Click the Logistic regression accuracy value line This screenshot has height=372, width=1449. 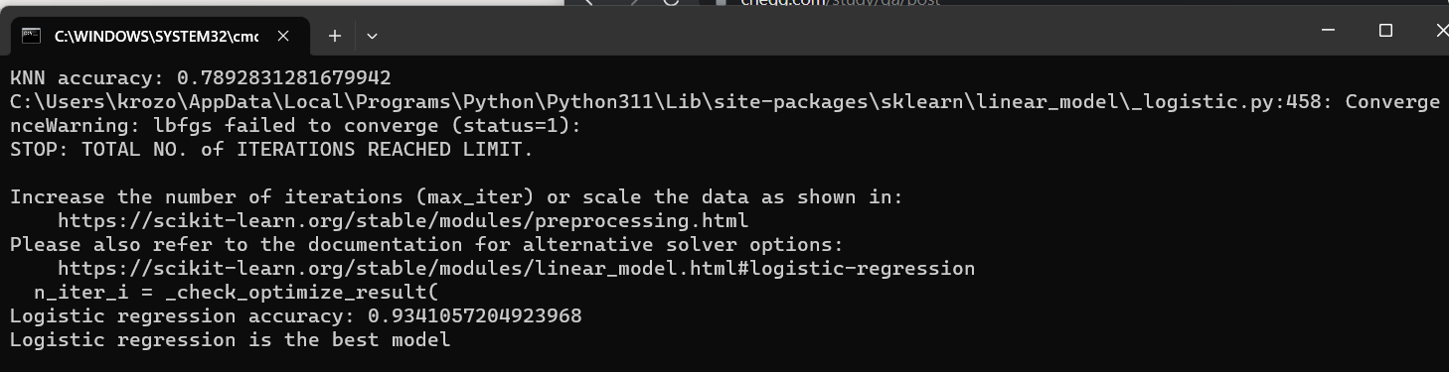coord(295,315)
